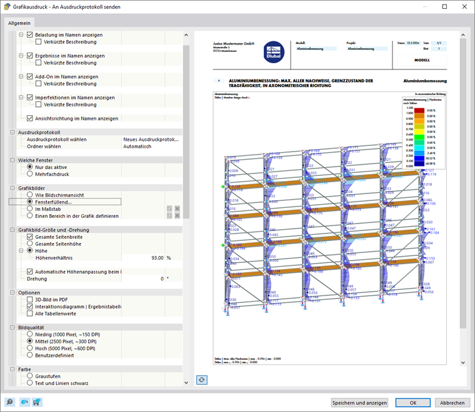Click the red swatch in the legend

[419, 110]
